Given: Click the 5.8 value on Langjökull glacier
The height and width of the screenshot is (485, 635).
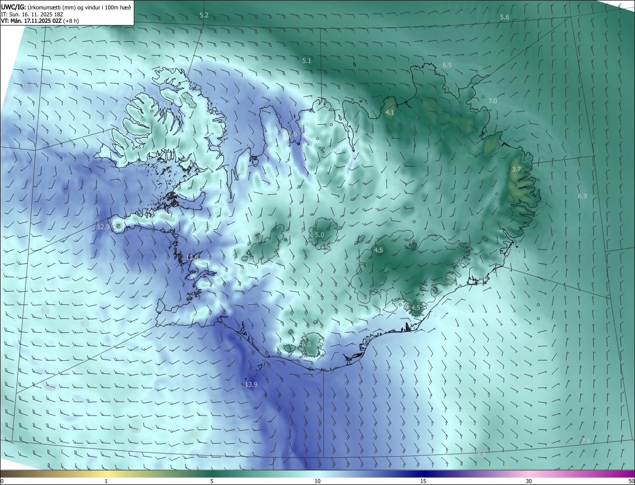Looking at the screenshot, I should click(x=257, y=237).
